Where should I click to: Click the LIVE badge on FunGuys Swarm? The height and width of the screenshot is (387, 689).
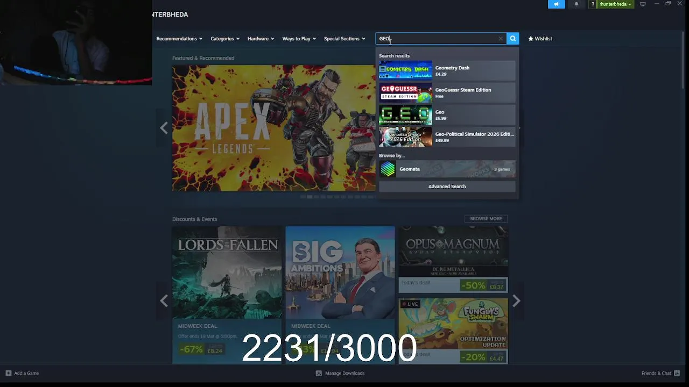pos(410,304)
